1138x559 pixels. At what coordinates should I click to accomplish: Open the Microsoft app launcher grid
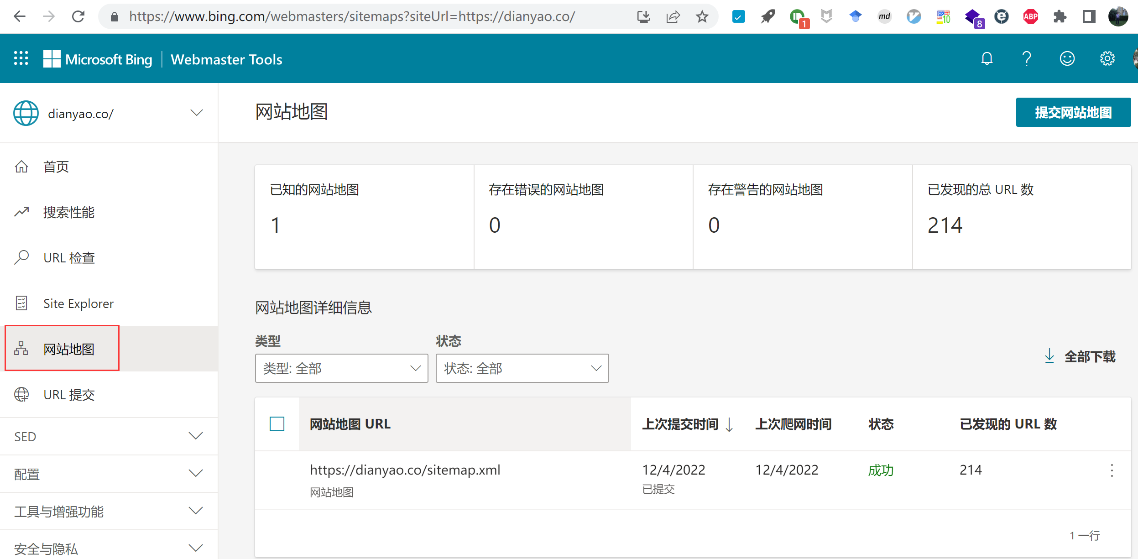(21, 58)
